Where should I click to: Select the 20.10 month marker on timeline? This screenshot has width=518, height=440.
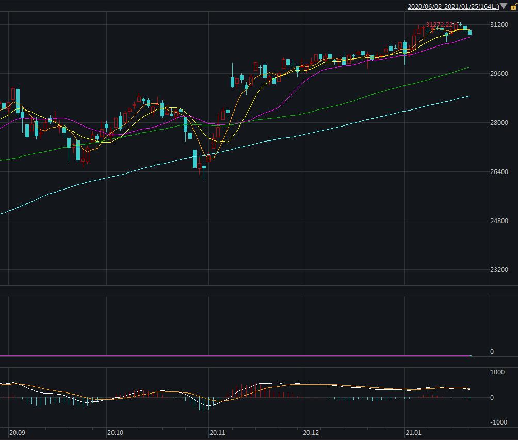pyautogui.click(x=115, y=432)
